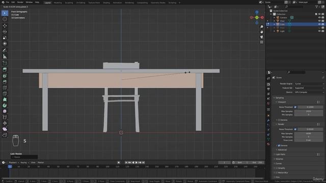Viewport: 326px width, 183px height.
Task: Open the Device dropdown
Action: pyautogui.click(x=309, y=92)
